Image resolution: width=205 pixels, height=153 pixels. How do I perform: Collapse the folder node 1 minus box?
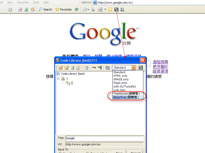(x=58, y=79)
